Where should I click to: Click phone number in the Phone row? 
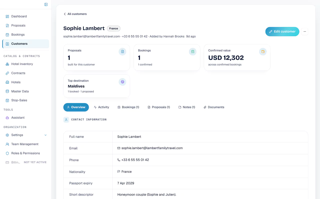135,160
